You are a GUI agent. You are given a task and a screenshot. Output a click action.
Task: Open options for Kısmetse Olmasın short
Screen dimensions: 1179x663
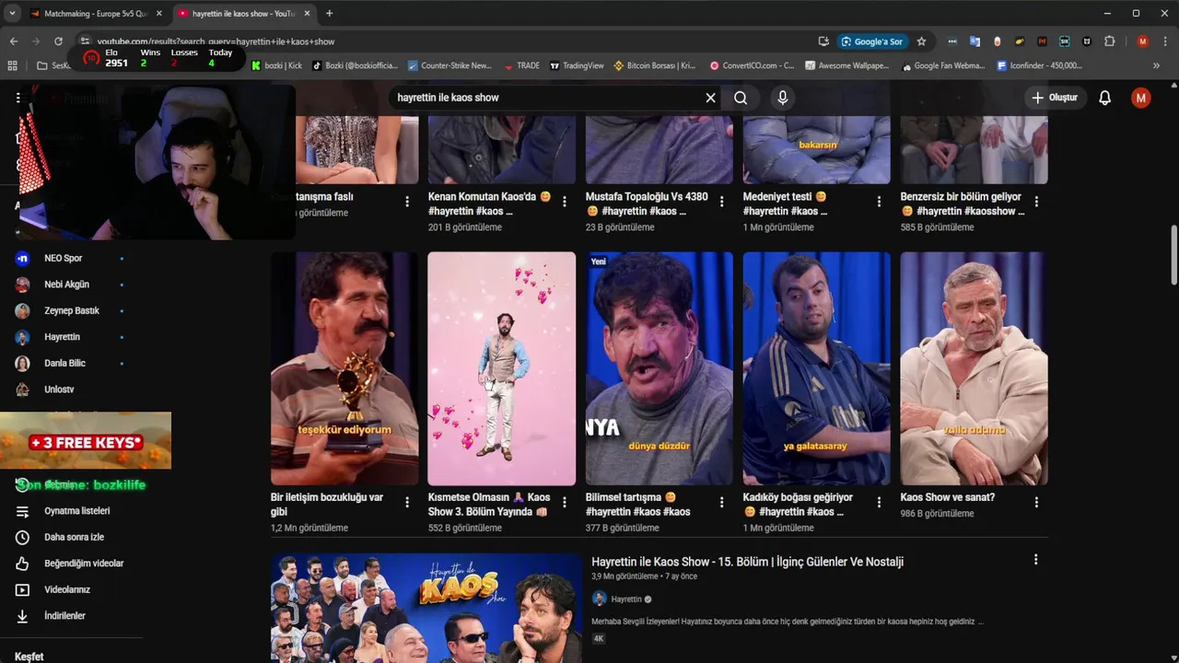coord(565,502)
